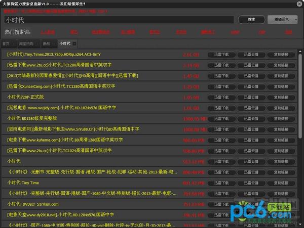Click 迅雷云播 for 2tu.cc TC1024 row

coord(251,151)
